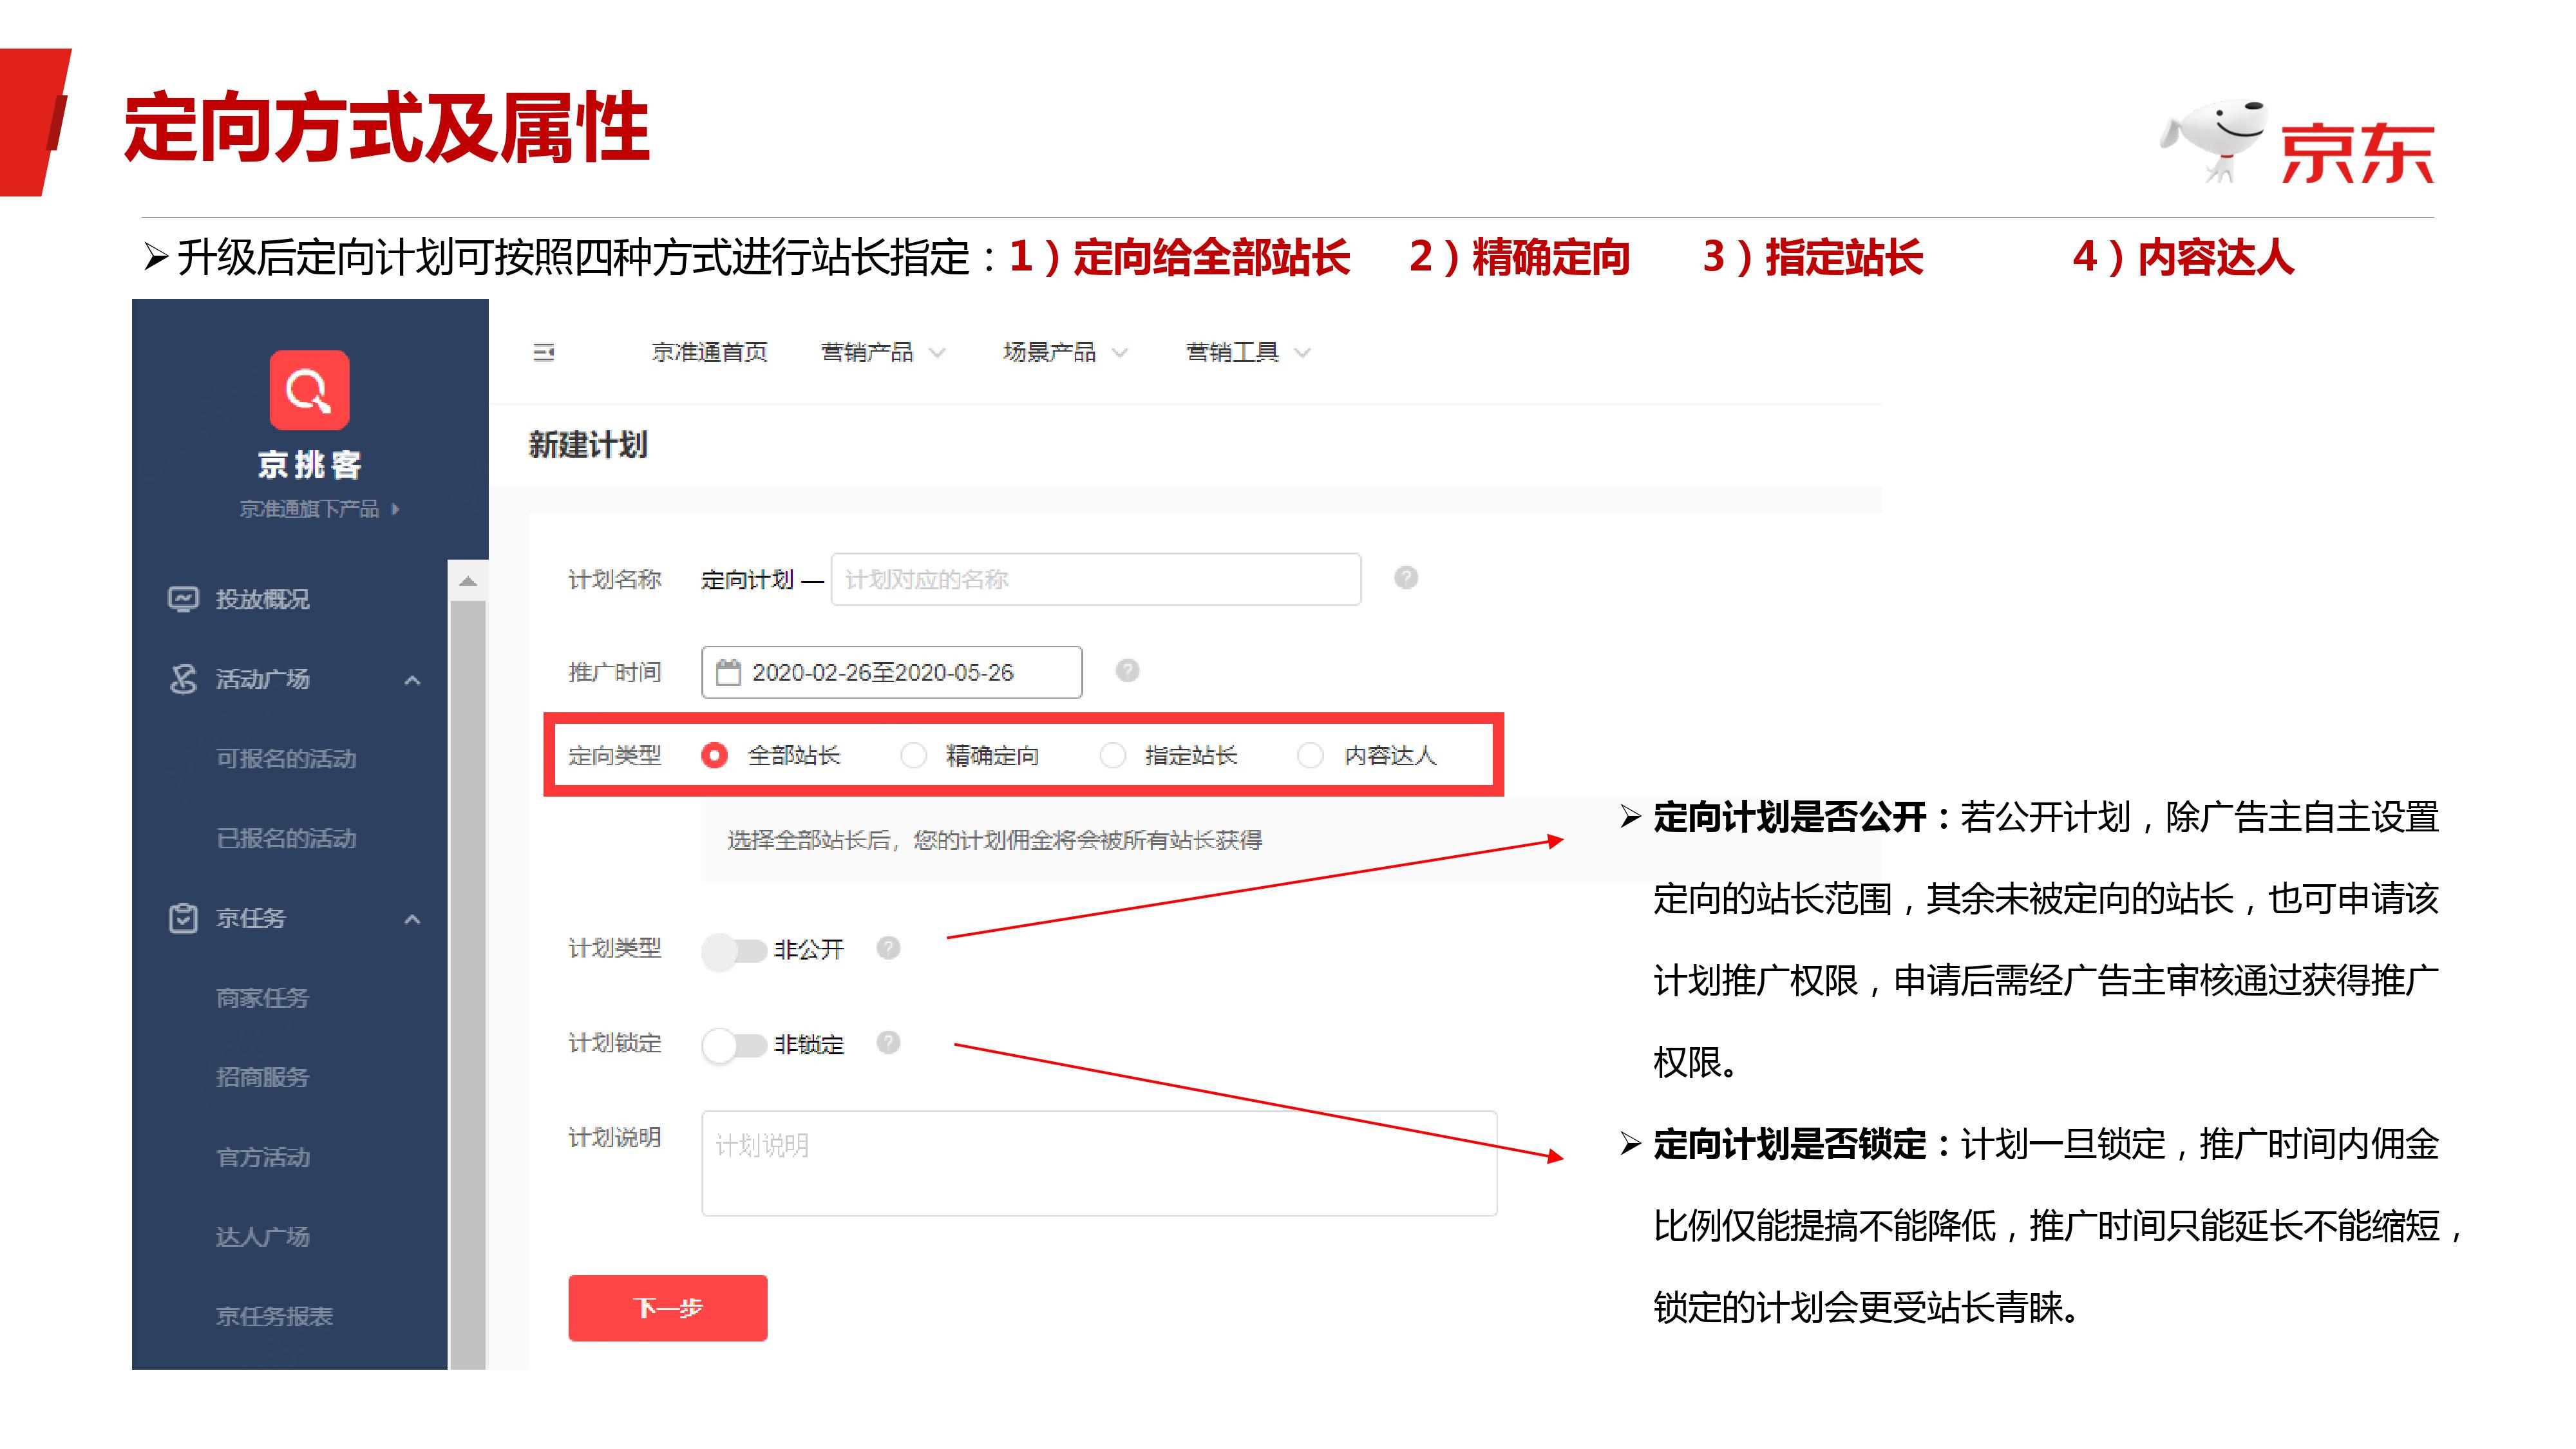This screenshot has height=1449, width=2576.
Task: Open 可报名的活动 sidebar entry
Action: point(286,759)
